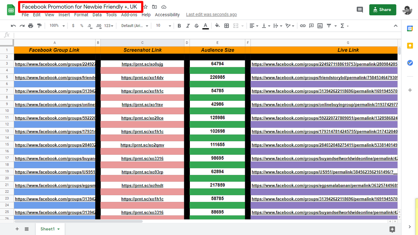Open horizontal align dropdown
This screenshot has width=418, height=235.
tap(254, 26)
